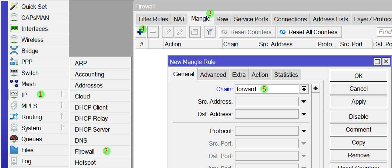The width and height of the screenshot is (392, 168).
Task: Click the blue plus add rule icon
Action: pos(140,32)
